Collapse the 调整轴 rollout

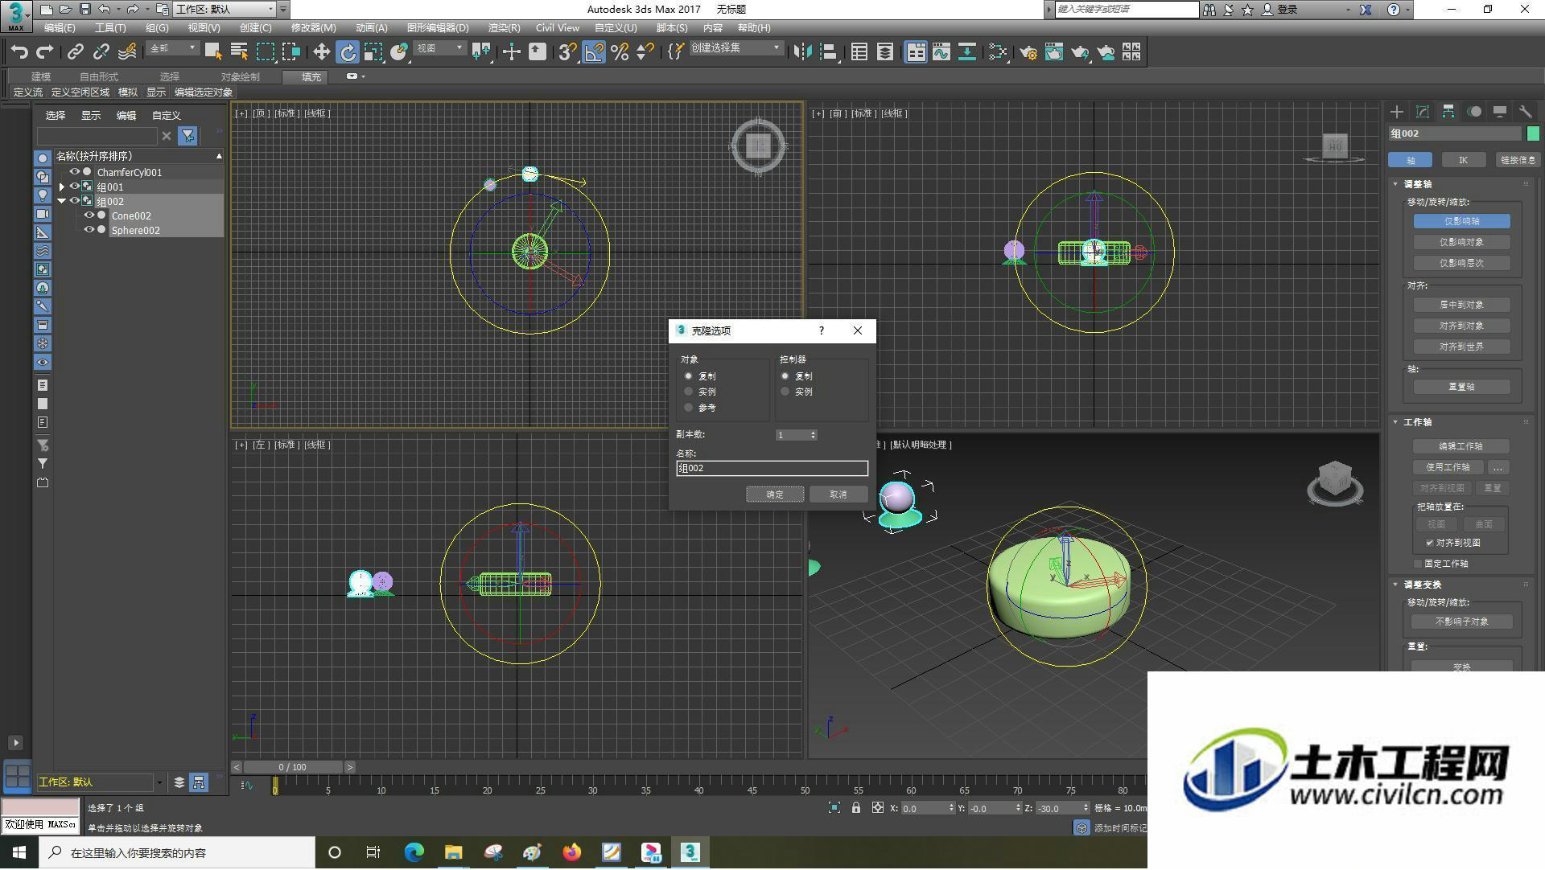[x=1396, y=184]
